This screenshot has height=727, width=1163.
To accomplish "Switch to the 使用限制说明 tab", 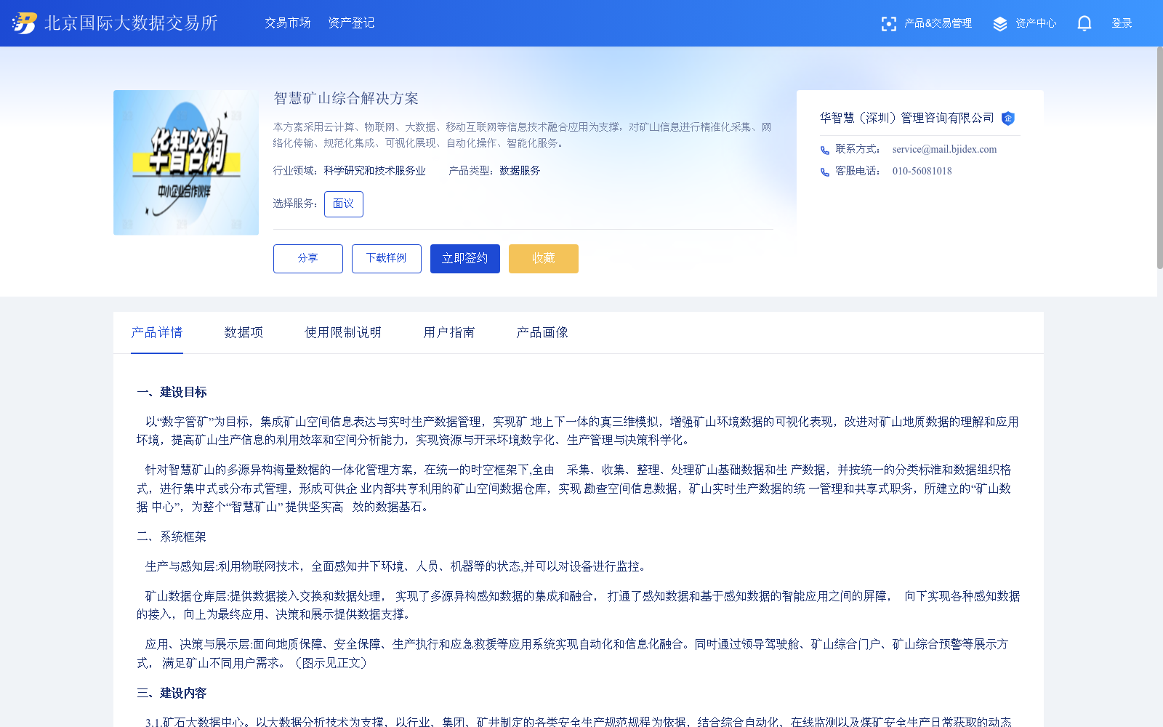I will tap(343, 333).
